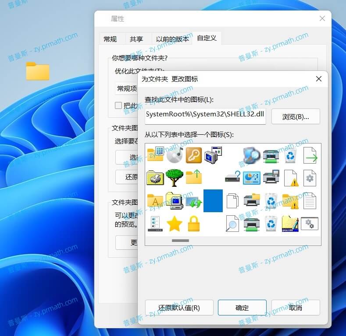Viewport: 346px width, 336px height.
Task: Select the printer with yellow folder icon
Action: coord(252,199)
